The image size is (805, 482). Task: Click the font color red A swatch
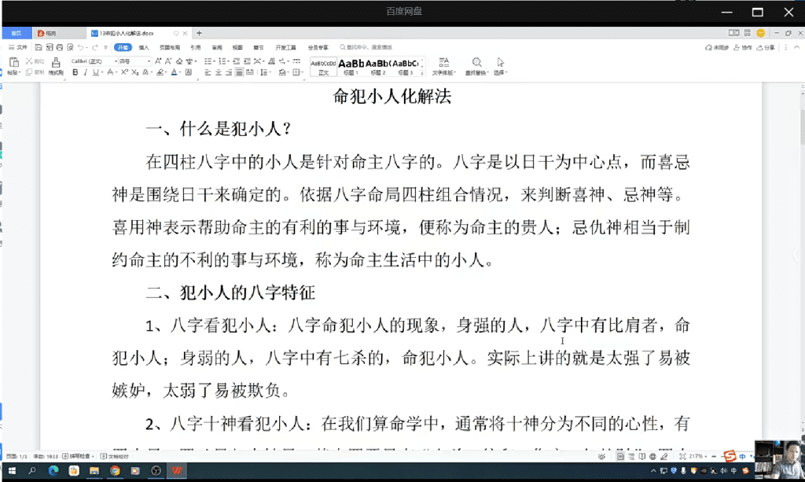coord(175,72)
